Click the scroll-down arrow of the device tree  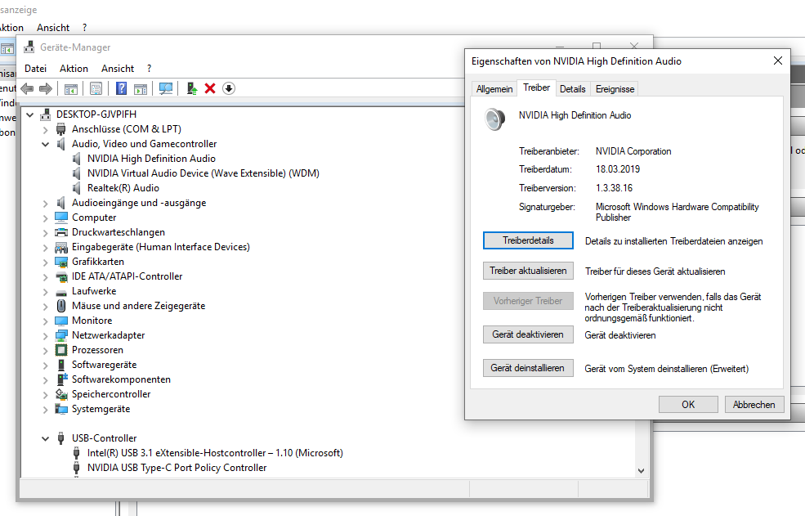pyautogui.click(x=641, y=471)
